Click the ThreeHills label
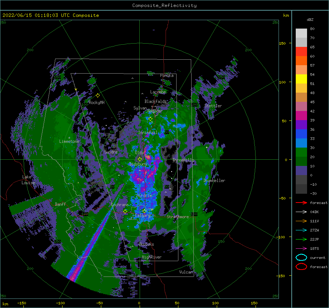This screenshot has width=329, height=308. coord(184,160)
